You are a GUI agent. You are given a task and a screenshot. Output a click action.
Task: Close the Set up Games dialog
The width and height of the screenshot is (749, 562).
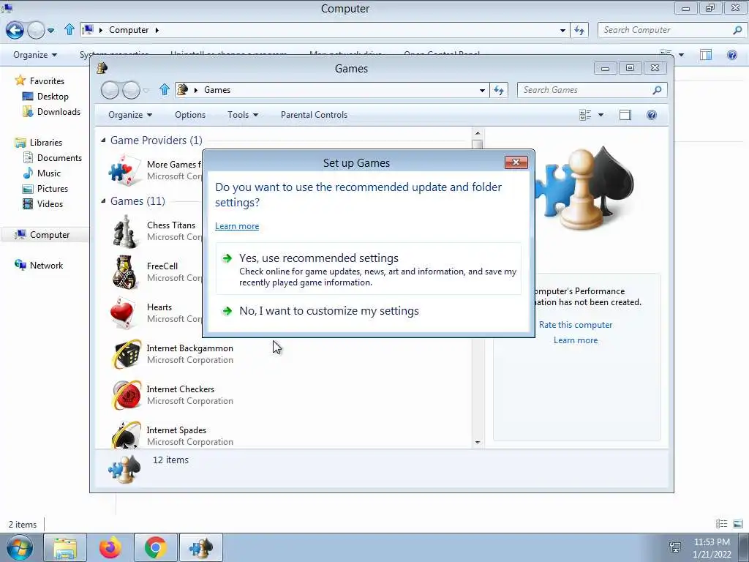(516, 162)
